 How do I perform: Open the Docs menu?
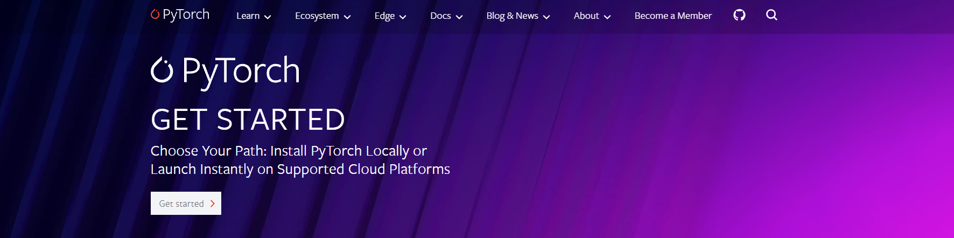446,16
